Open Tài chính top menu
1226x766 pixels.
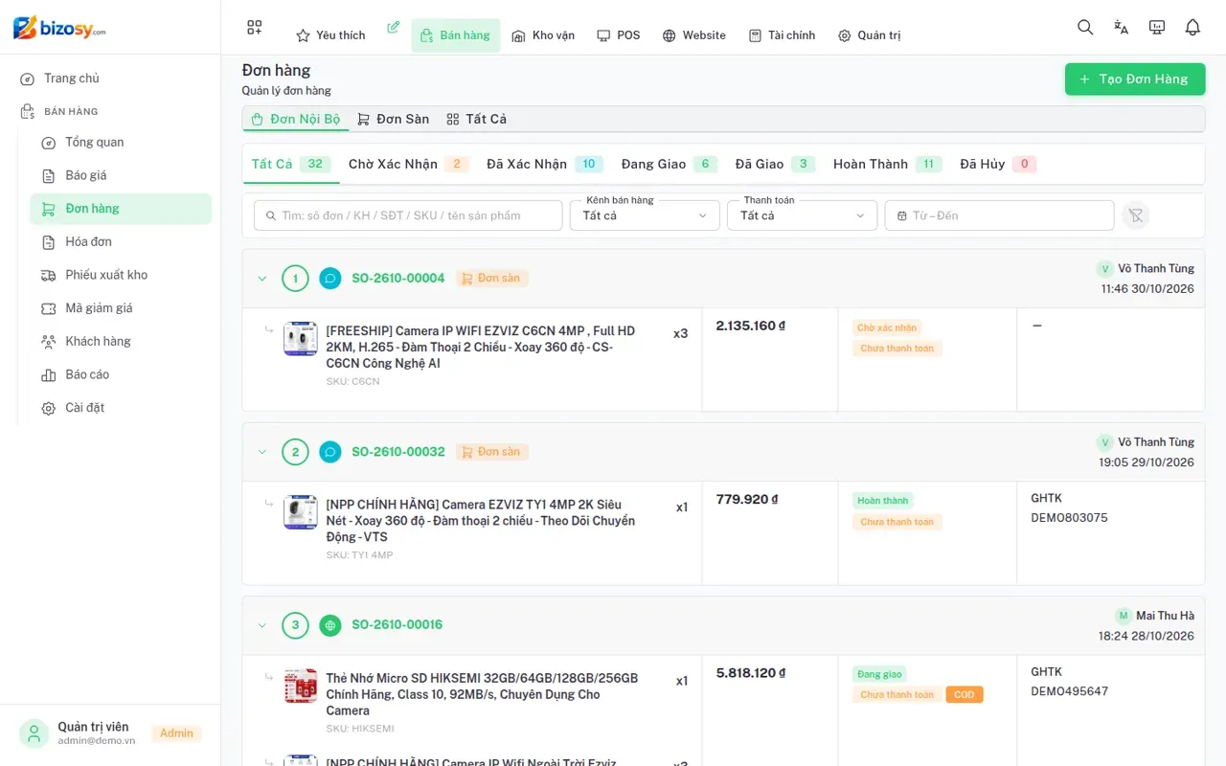point(782,35)
